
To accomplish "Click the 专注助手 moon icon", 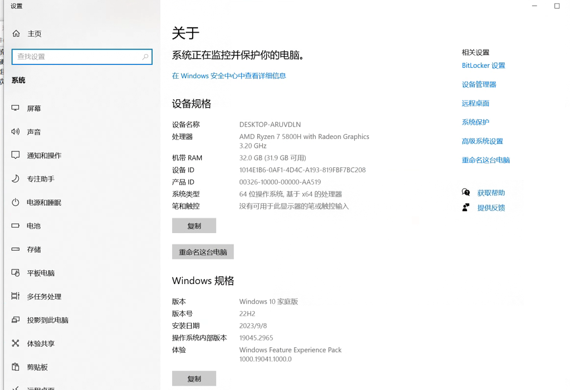I will (15, 179).
